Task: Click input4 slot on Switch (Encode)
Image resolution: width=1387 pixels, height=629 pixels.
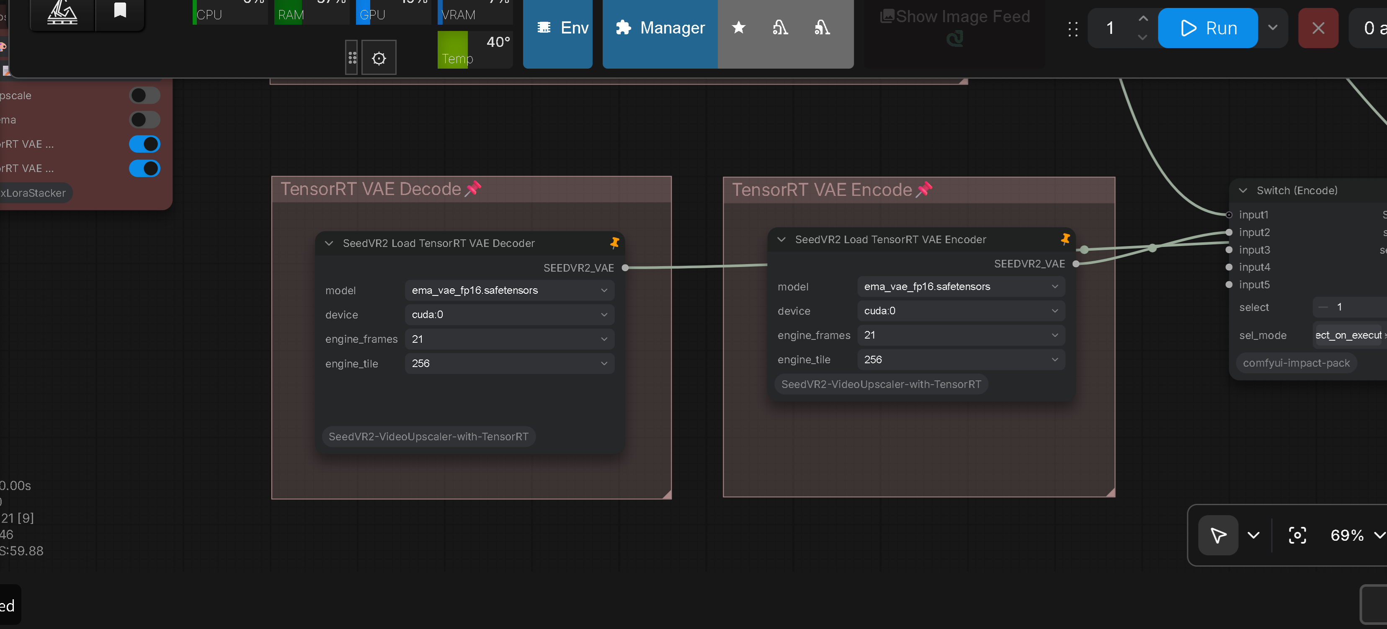Action: click(x=1229, y=267)
